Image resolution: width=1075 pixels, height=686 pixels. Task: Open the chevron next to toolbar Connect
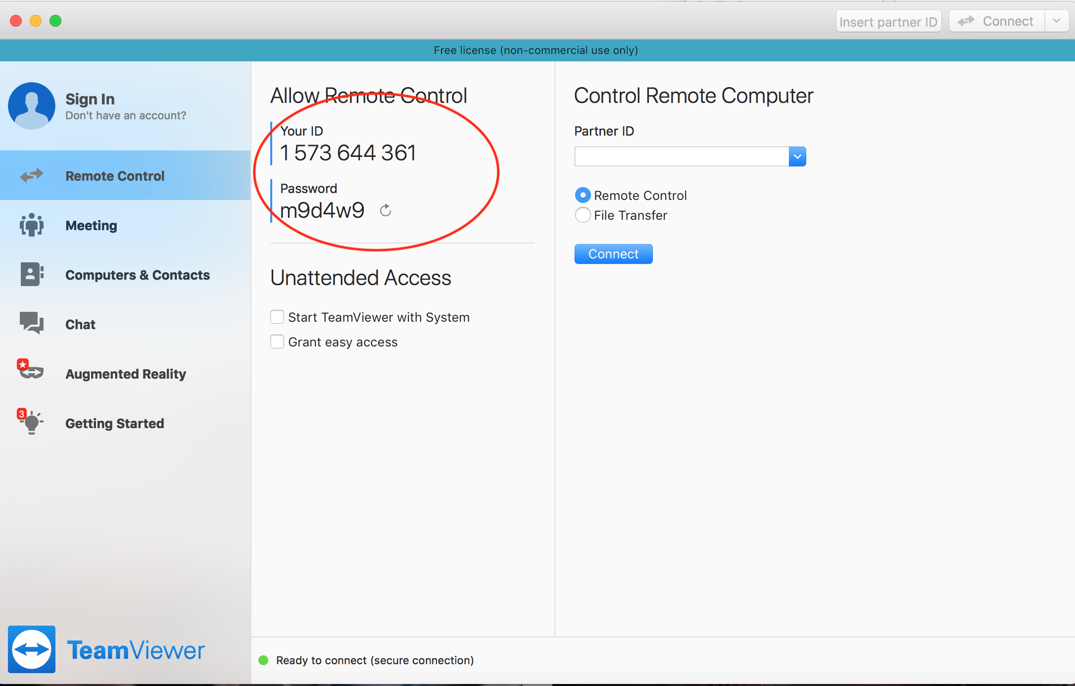click(x=1057, y=21)
